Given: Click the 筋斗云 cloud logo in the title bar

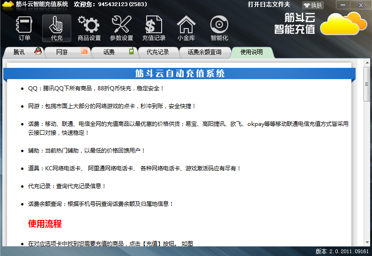Looking at the screenshot, I should point(7,5).
